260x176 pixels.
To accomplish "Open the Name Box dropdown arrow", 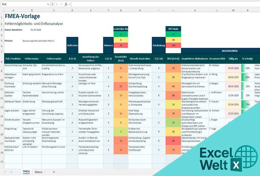I will pyautogui.click(x=48, y=4).
